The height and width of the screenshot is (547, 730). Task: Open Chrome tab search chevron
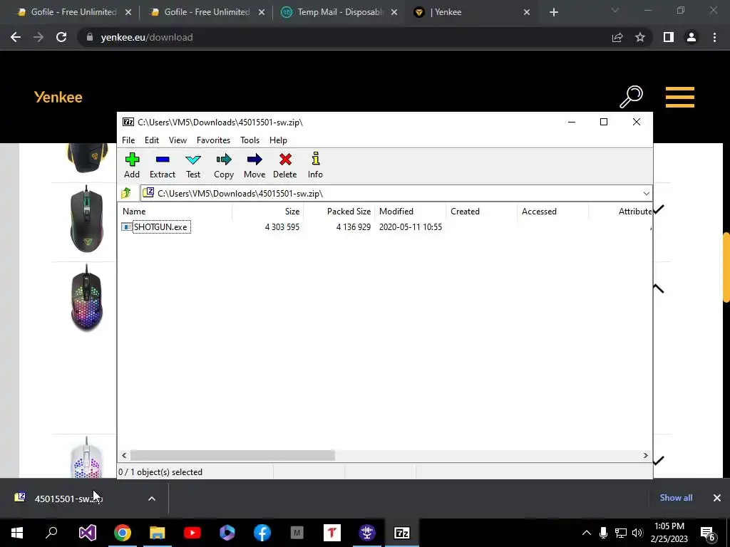click(615, 10)
